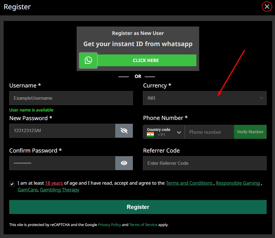Focus the Phone number input
The height and width of the screenshot is (238, 275).
tap(209, 132)
